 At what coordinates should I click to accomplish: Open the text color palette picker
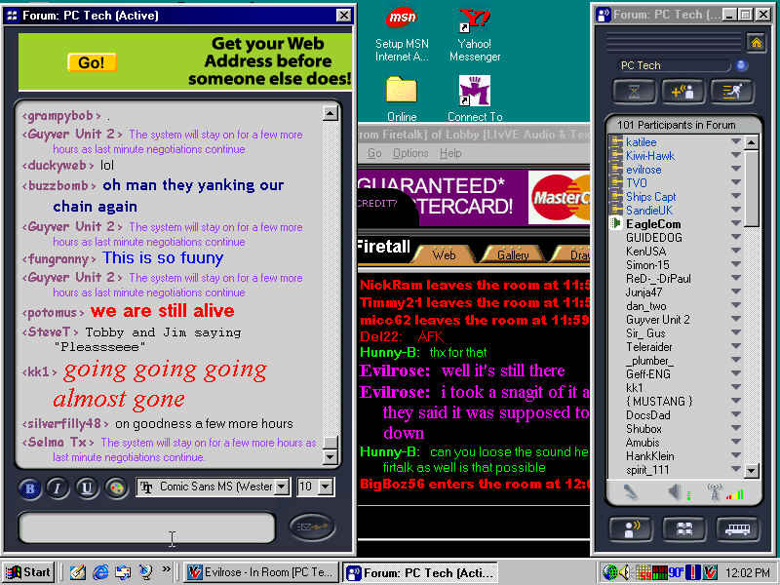coord(116,487)
